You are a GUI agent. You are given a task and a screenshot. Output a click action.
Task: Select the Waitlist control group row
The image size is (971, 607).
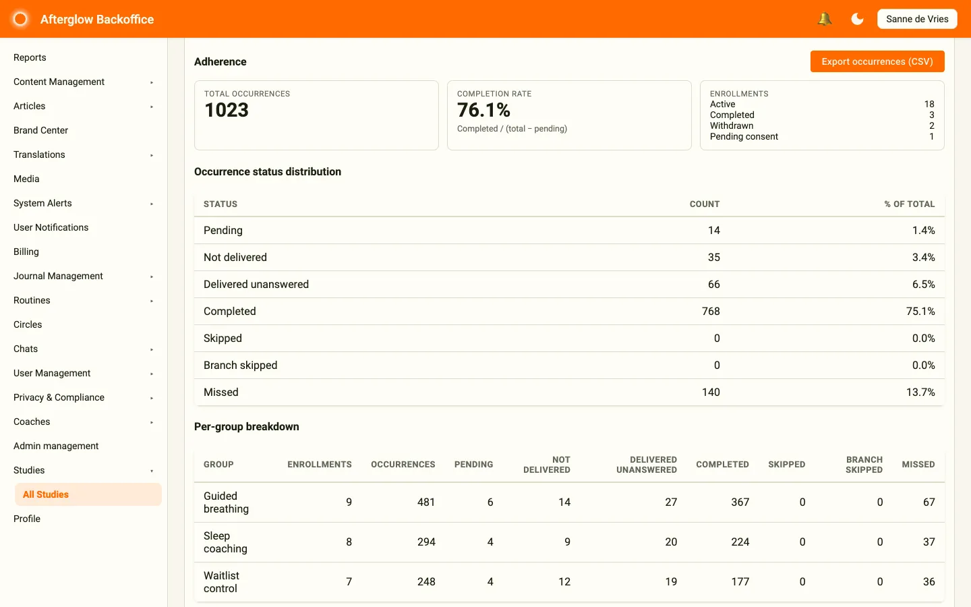tap(569, 582)
